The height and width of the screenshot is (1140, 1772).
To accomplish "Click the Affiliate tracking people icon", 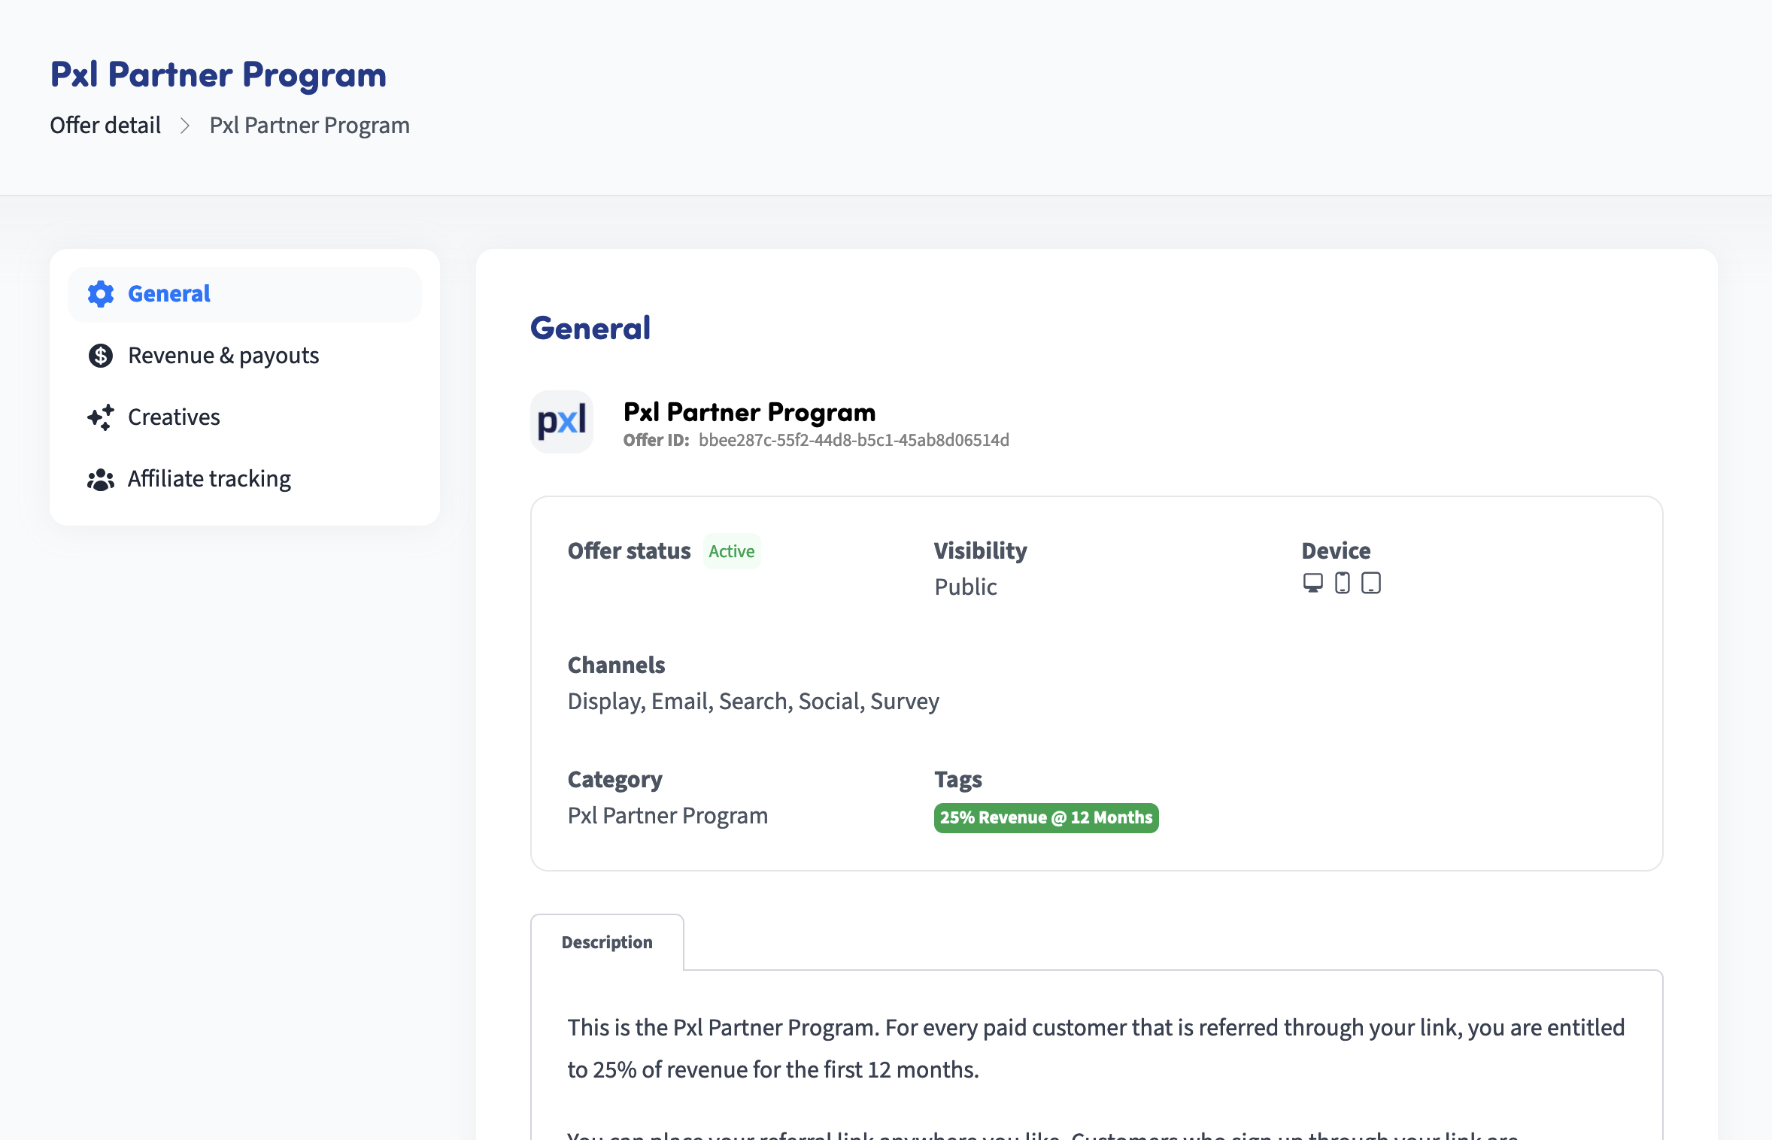I will 99,478.
